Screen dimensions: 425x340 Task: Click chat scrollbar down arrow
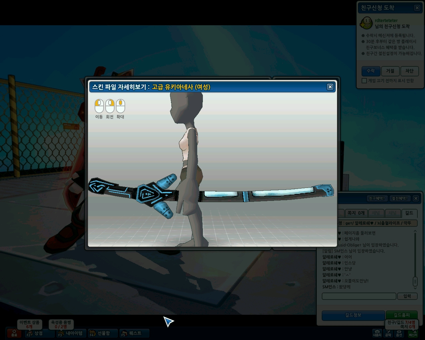click(415, 289)
